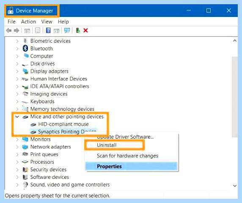Open the File menu
Viewport: 242px width, 203px height.
(11, 22)
